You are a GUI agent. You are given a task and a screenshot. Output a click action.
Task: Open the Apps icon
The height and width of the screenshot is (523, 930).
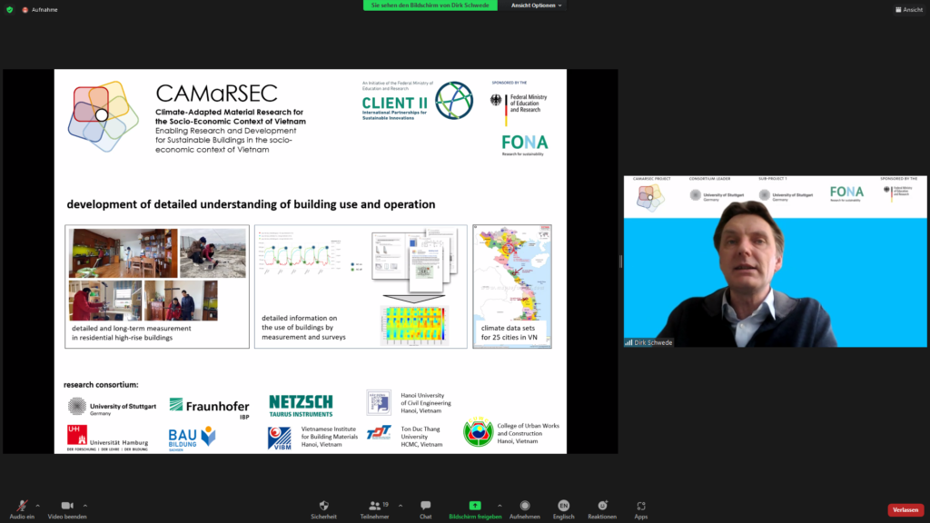(x=641, y=507)
